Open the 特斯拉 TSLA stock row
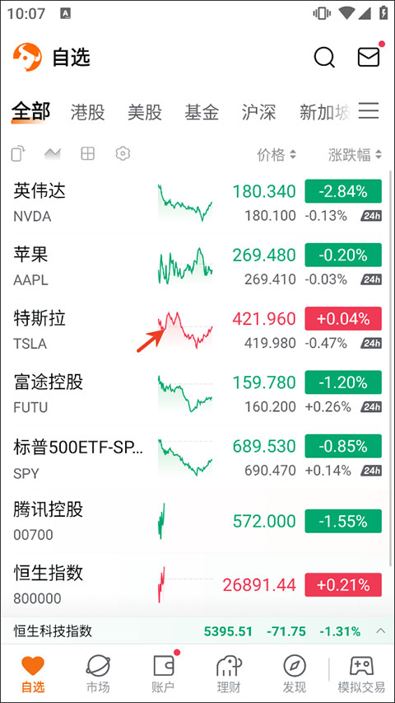 click(197, 330)
